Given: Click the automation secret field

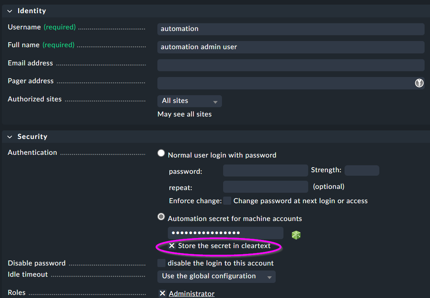Looking at the screenshot, I should point(225,233).
